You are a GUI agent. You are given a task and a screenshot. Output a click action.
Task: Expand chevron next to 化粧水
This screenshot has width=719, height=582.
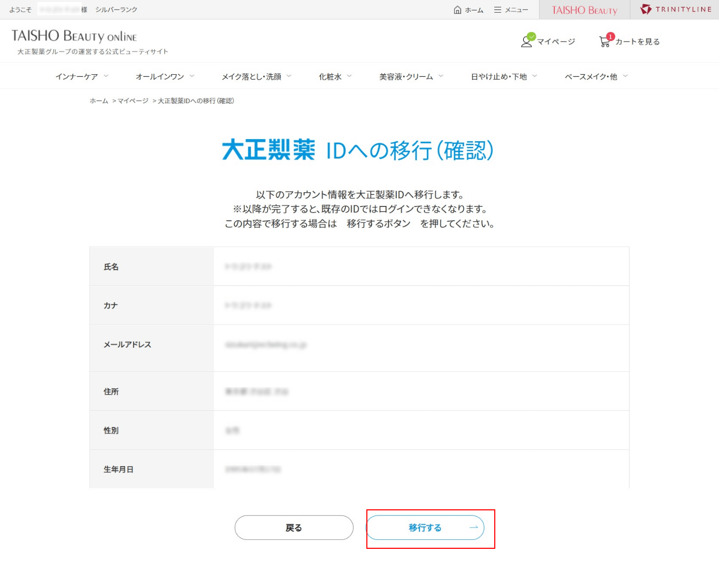point(349,76)
